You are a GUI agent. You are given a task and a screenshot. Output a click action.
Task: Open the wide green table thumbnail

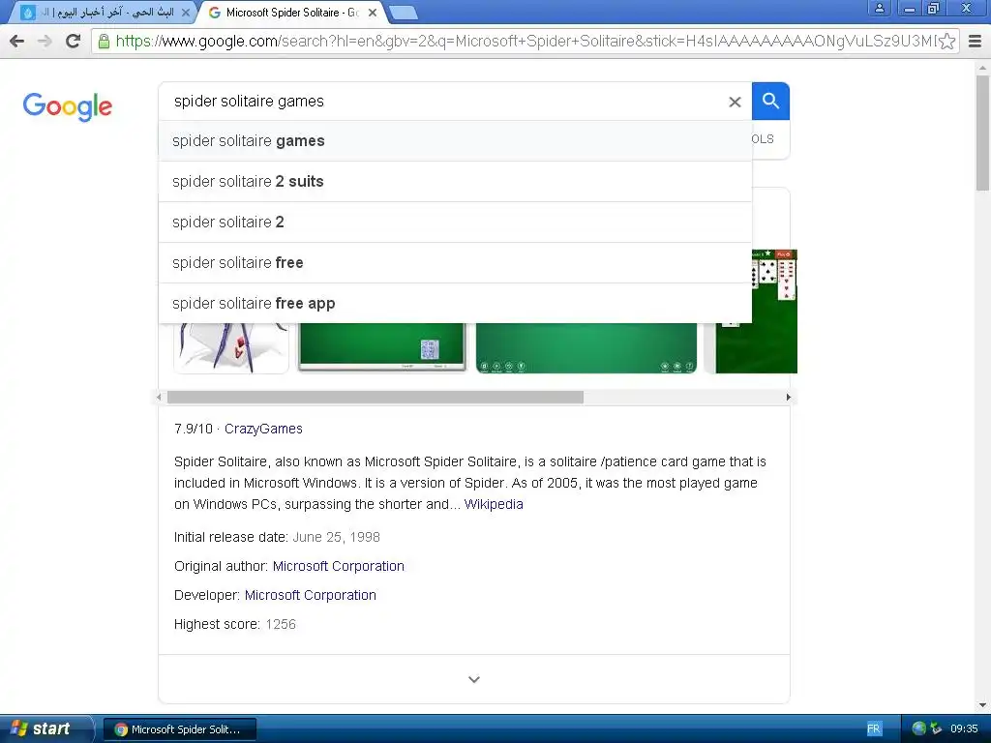pyautogui.click(x=586, y=348)
